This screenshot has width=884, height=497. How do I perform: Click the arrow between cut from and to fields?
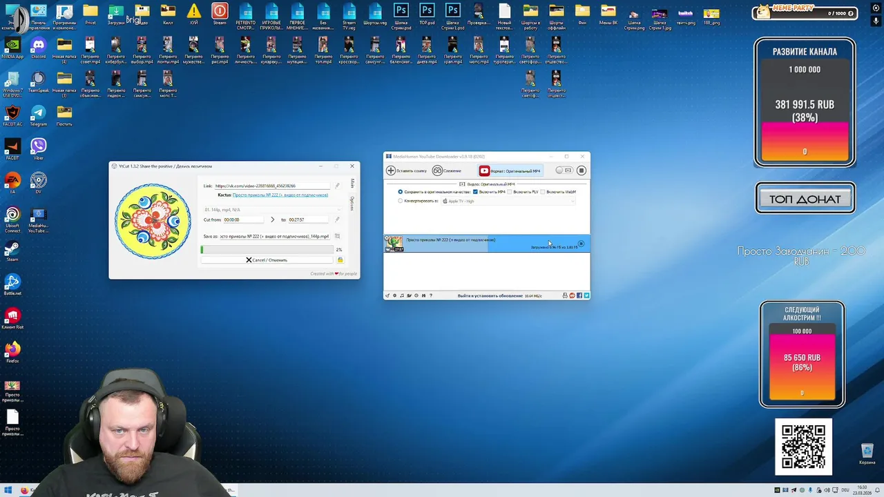[272, 220]
